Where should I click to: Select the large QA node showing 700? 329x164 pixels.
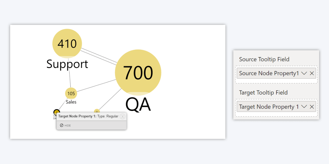[x=138, y=72]
